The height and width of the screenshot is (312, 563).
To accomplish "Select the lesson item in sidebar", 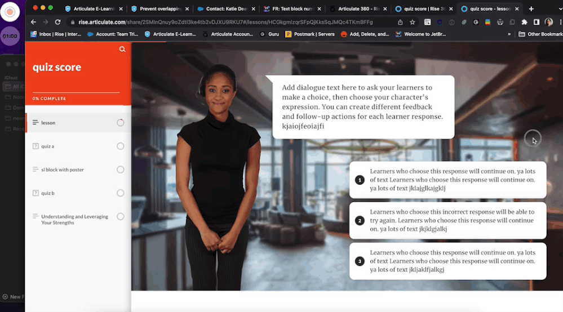I will tap(78, 123).
